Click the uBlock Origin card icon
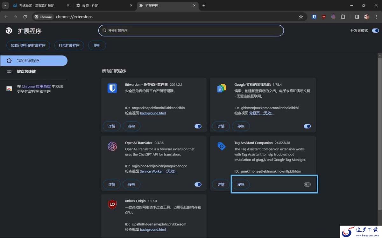The image size is (382, 238). (x=112, y=205)
